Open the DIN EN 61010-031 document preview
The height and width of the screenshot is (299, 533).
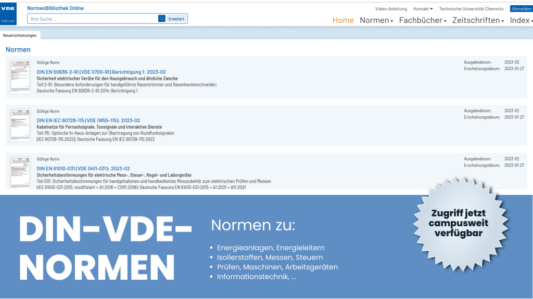19,174
